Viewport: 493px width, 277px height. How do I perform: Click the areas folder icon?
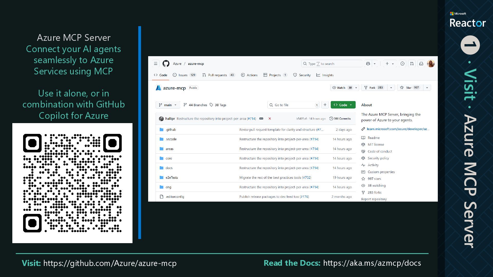(162, 149)
